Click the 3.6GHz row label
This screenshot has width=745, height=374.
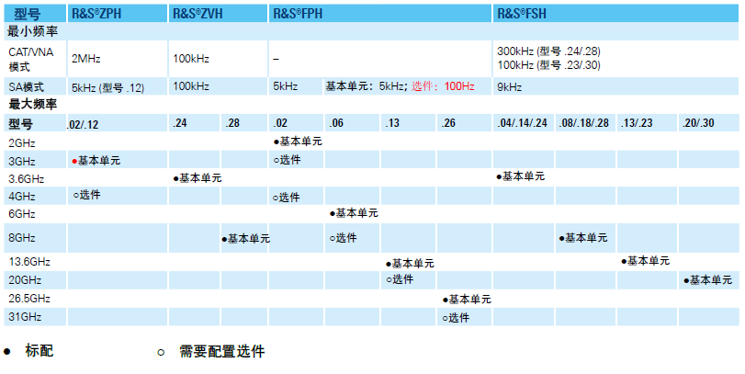26,179
